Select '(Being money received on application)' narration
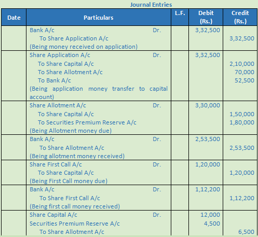The image size is (258, 237). coord(84,47)
